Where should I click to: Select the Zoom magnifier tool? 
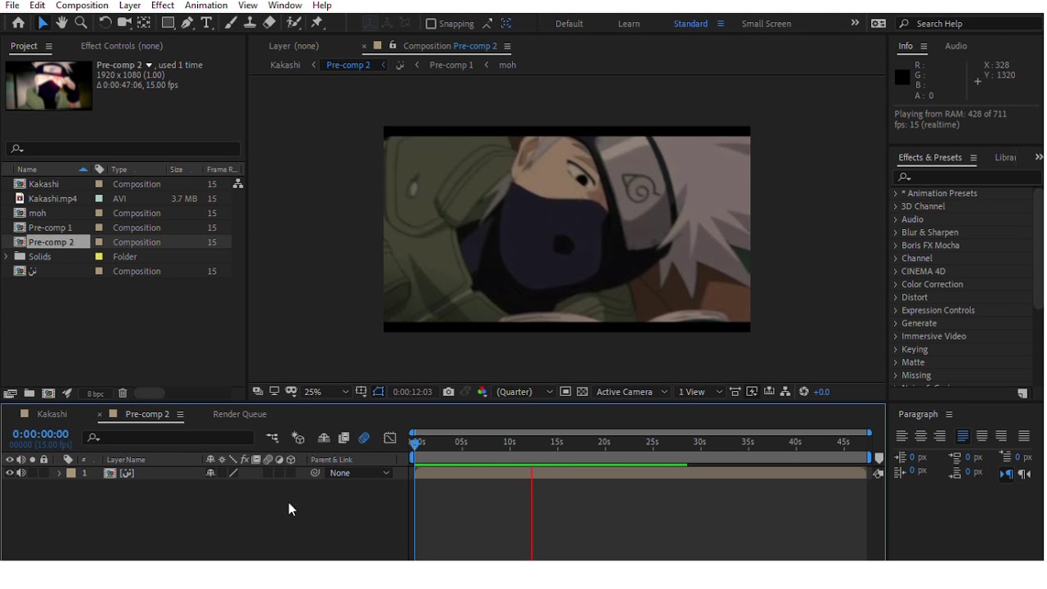click(81, 24)
